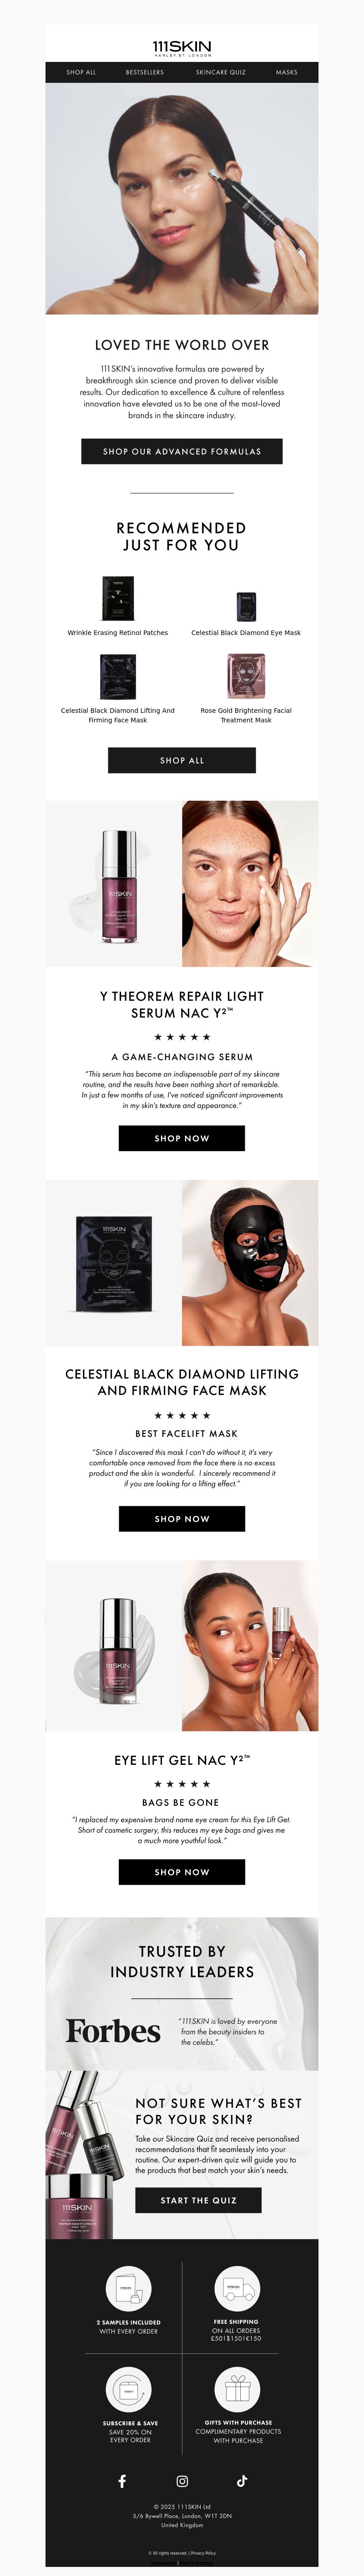Open the Shop All menu item
364x2576 pixels.
[x=81, y=72]
